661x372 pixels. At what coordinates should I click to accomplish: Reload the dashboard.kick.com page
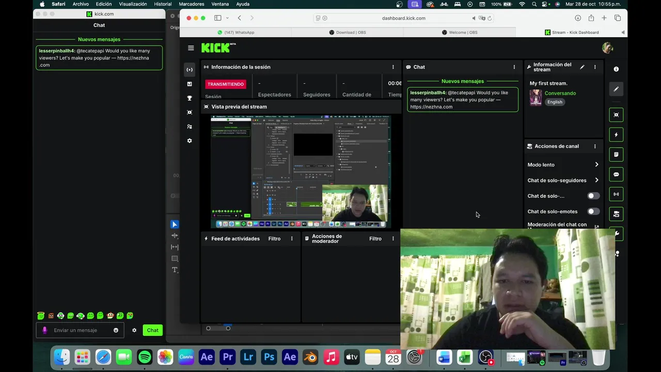point(490,18)
